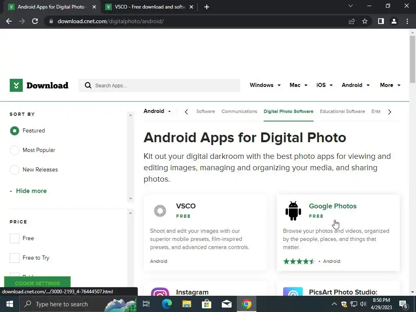Screen dimensions: 416x312
Task: Launch Microsoft Edge from the taskbar
Action: coord(167,304)
